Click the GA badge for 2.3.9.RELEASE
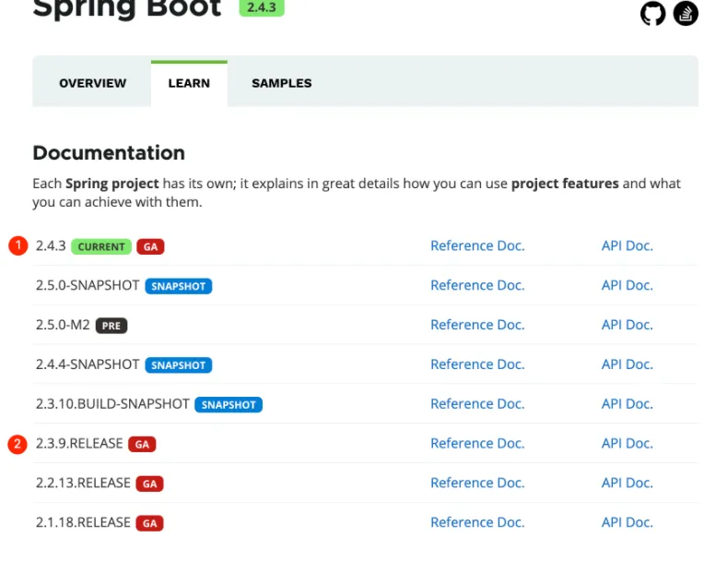The height and width of the screenshot is (573, 704). coord(142,445)
